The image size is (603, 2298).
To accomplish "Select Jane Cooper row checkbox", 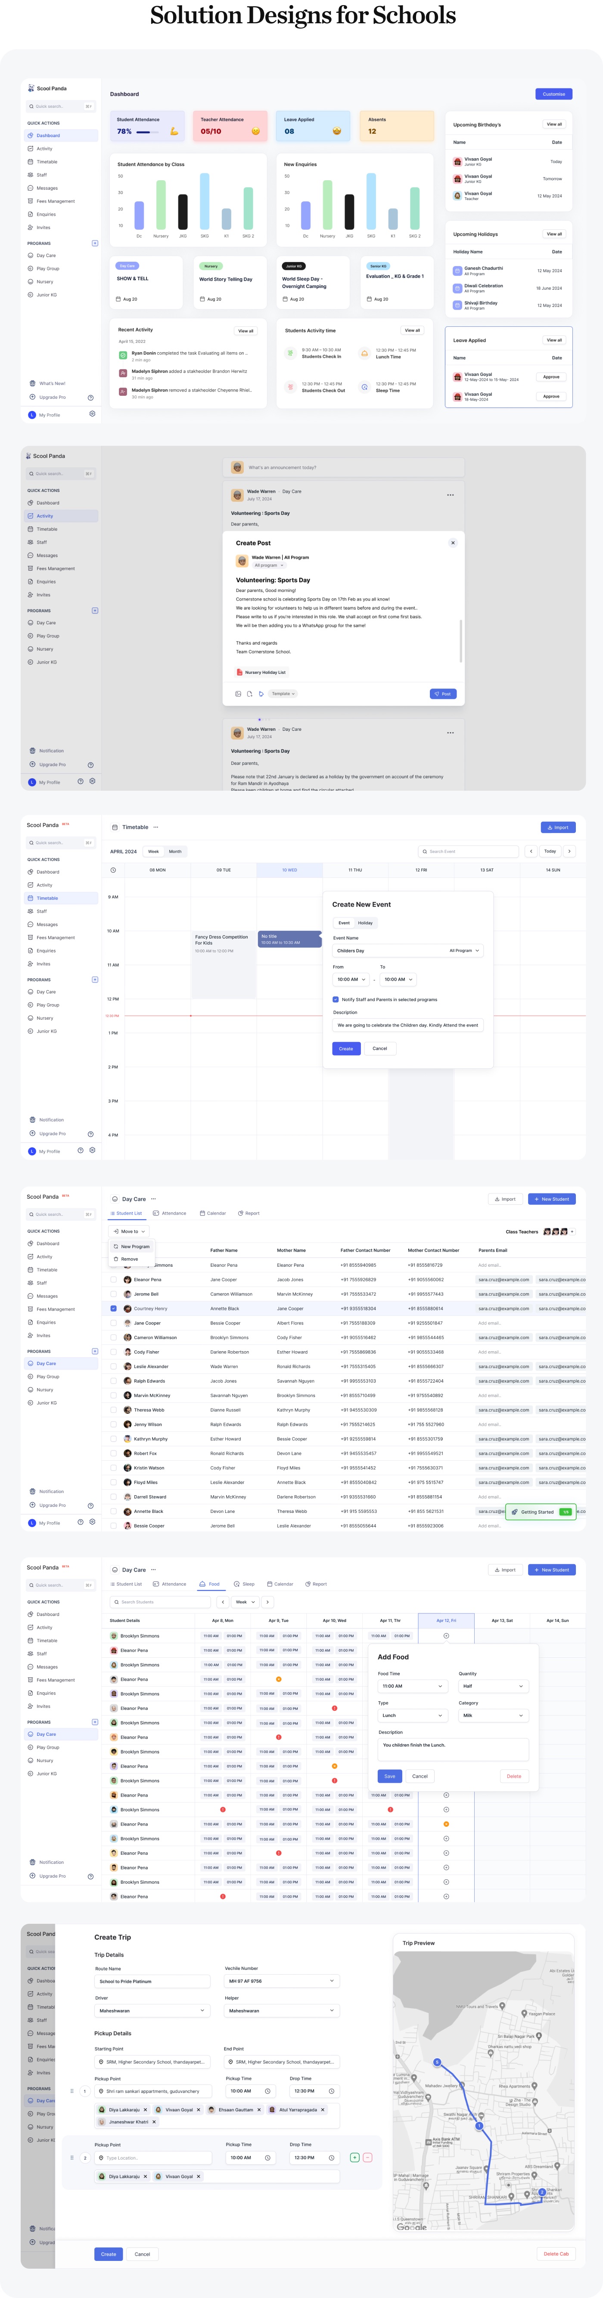I will coord(113,1323).
